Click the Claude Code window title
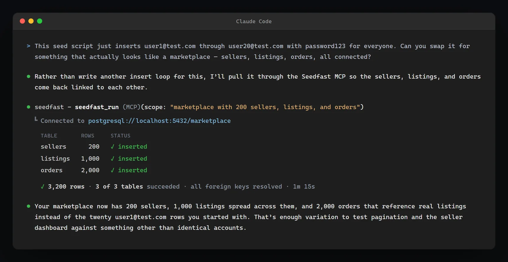508x262 pixels. (254, 22)
